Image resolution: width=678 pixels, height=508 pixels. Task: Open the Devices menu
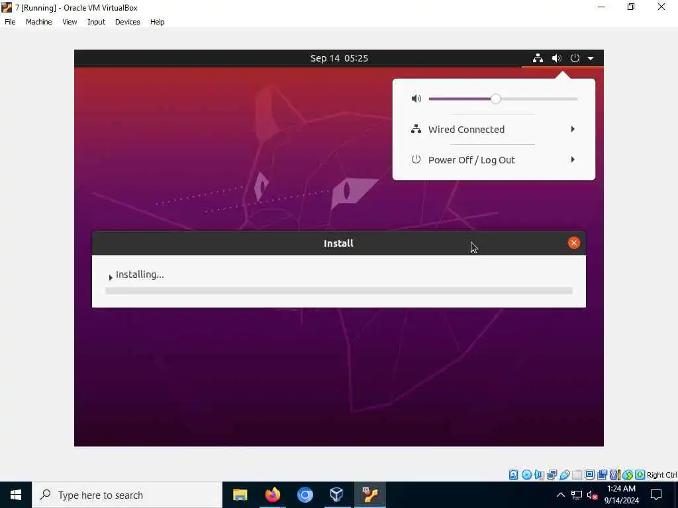(128, 22)
